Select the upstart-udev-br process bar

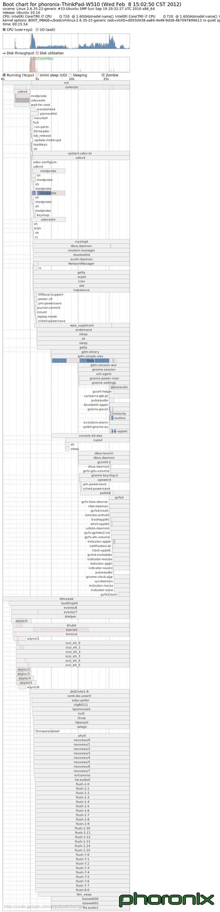80,154
